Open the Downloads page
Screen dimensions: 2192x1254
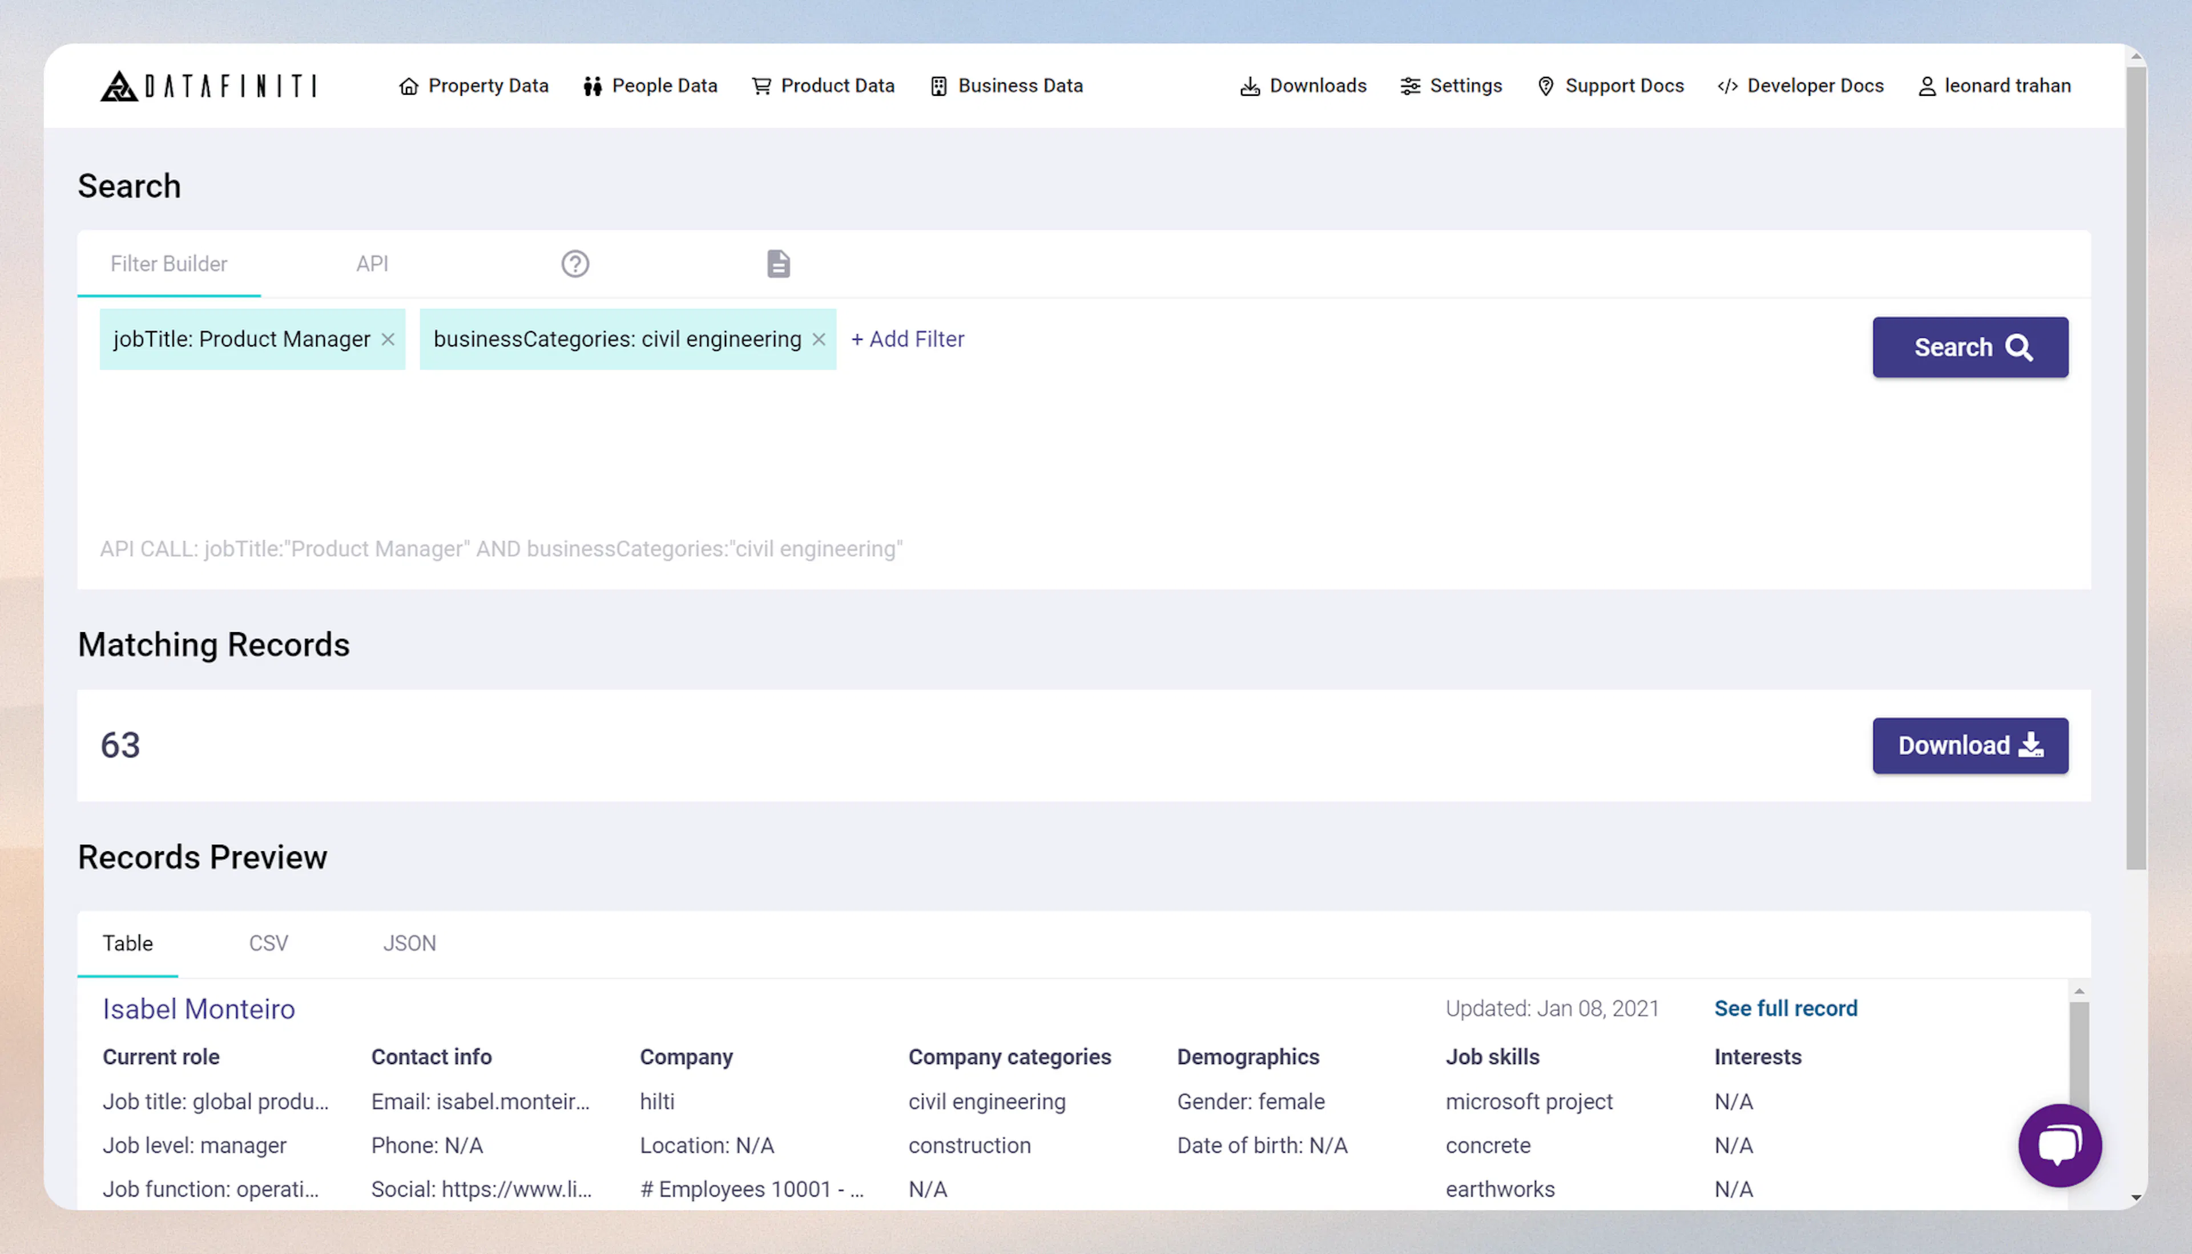(x=1302, y=85)
